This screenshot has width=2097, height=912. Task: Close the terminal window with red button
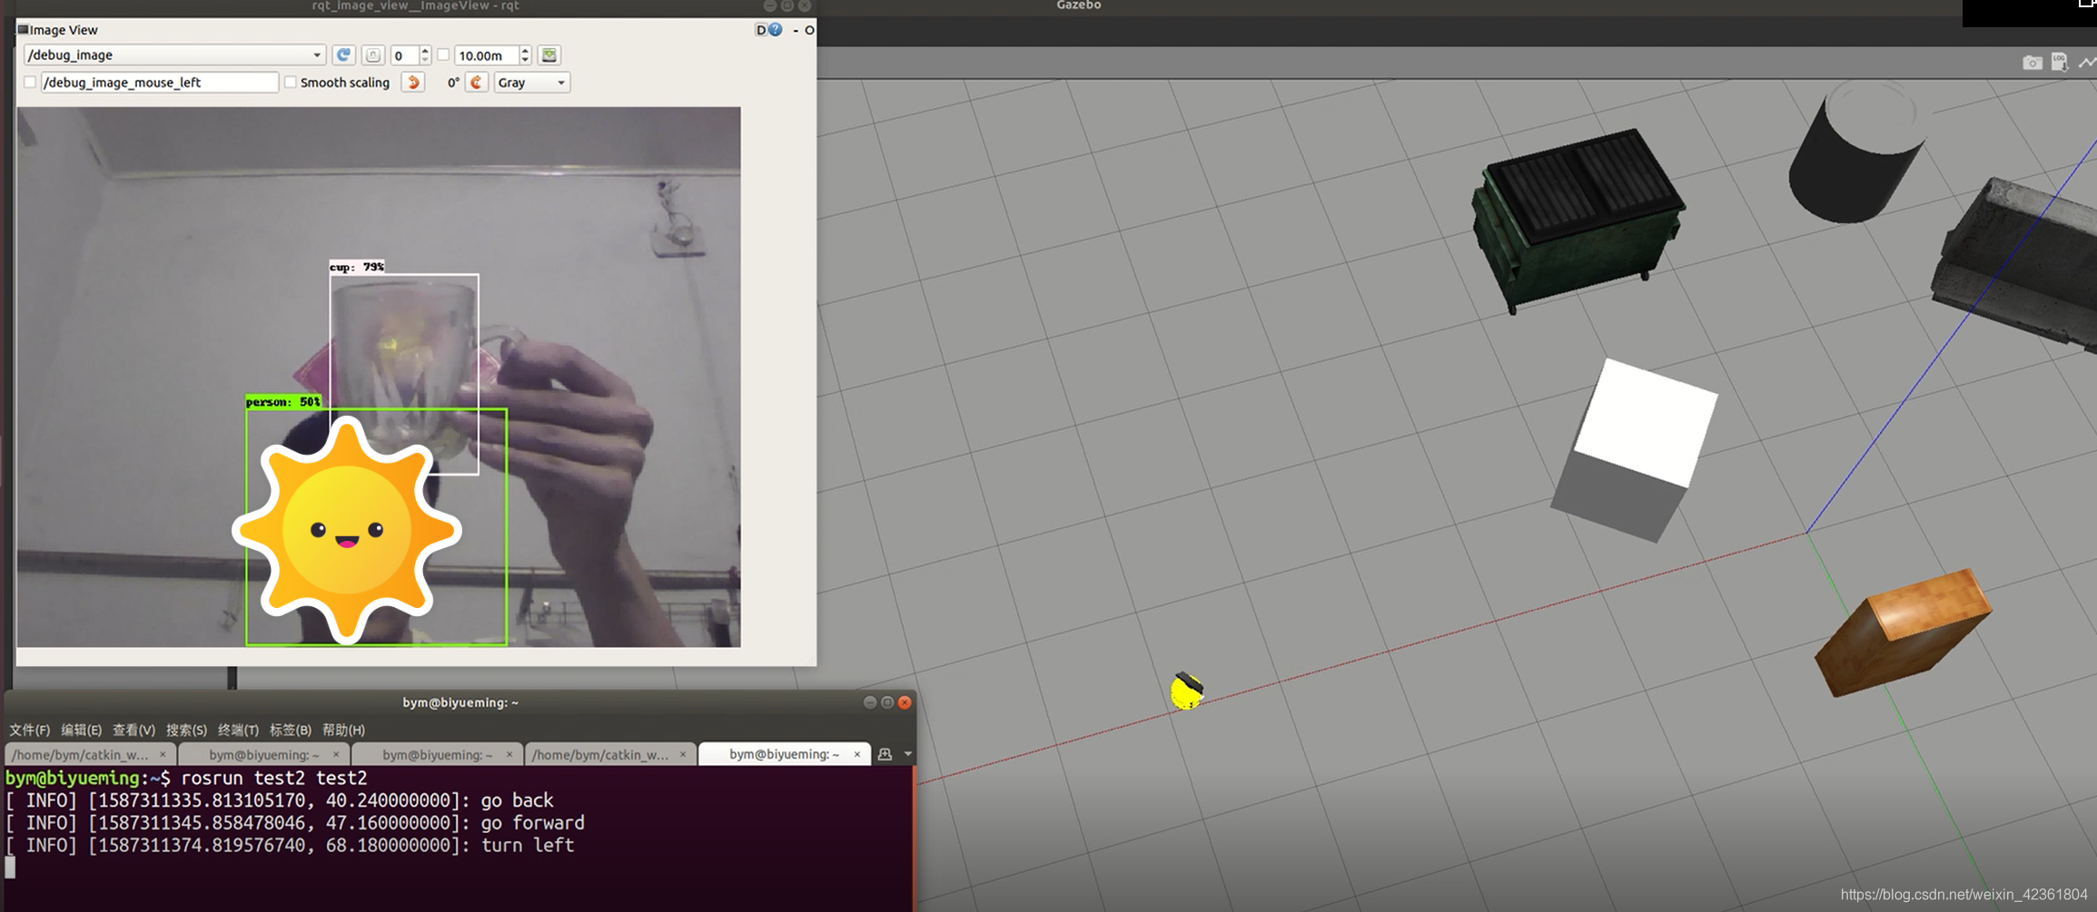coord(905,702)
